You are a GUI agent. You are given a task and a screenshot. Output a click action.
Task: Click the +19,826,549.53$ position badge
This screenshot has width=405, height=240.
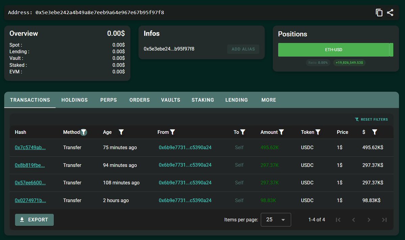click(x=349, y=63)
